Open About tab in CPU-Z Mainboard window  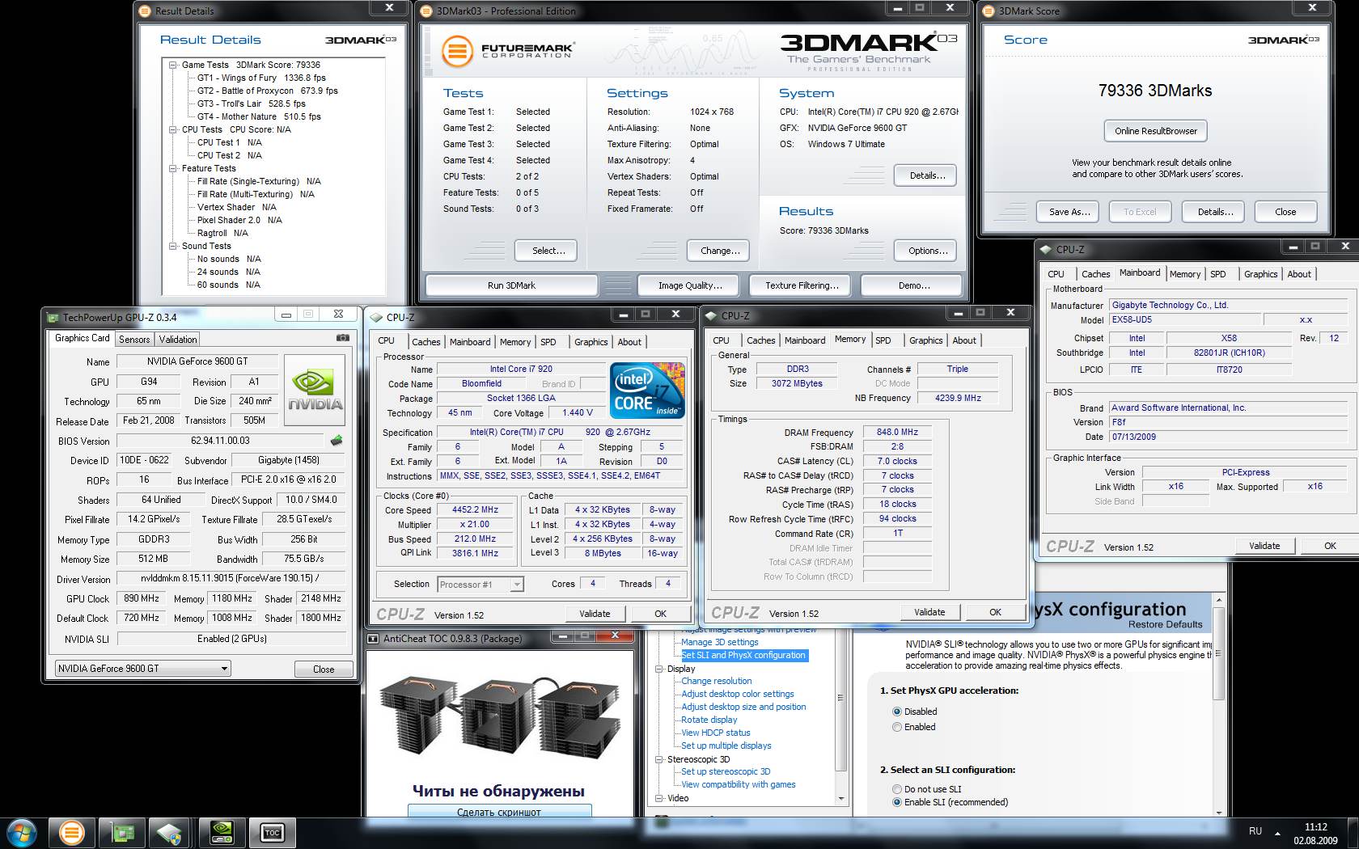click(1299, 274)
